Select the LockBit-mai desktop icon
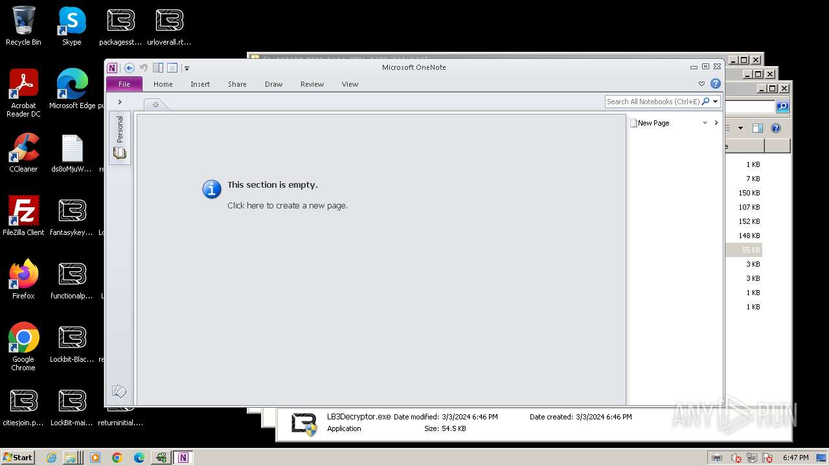Image resolution: width=829 pixels, height=466 pixels. click(72, 407)
